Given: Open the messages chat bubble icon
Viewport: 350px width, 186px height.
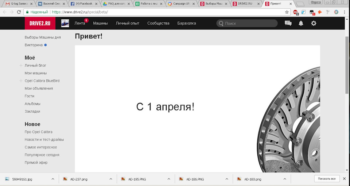Looking at the screenshot, I should (288, 23).
